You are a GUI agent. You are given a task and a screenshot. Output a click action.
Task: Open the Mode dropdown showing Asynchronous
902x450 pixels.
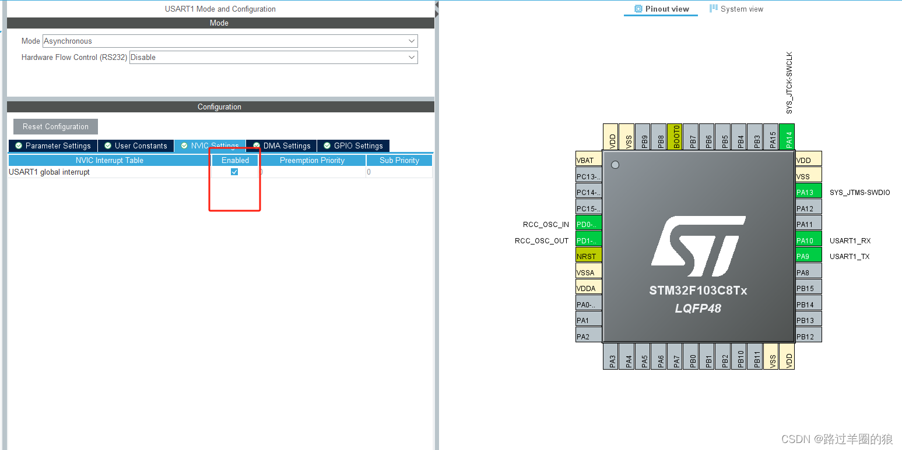click(x=230, y=41)
